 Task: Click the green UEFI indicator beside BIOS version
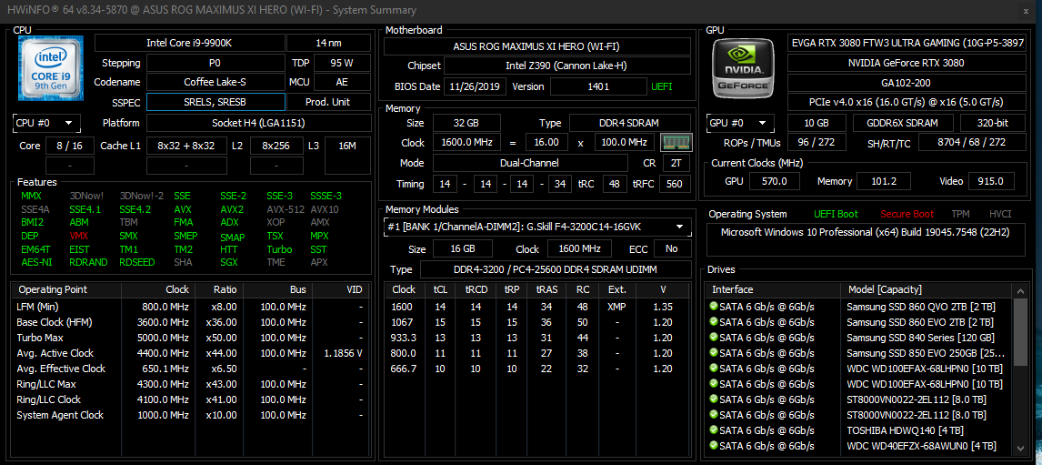point(661,86)
